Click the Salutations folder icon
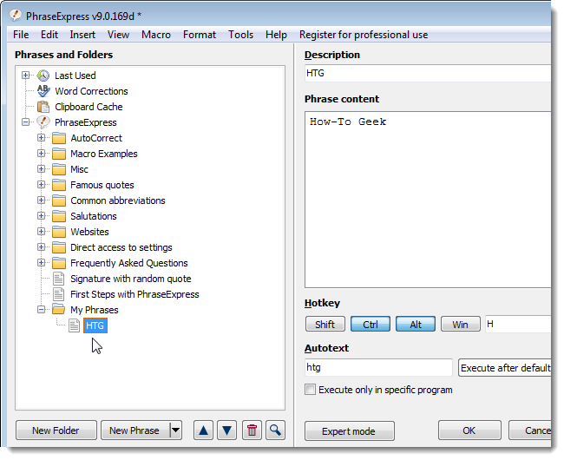564x460 pixels. point(59,216)
